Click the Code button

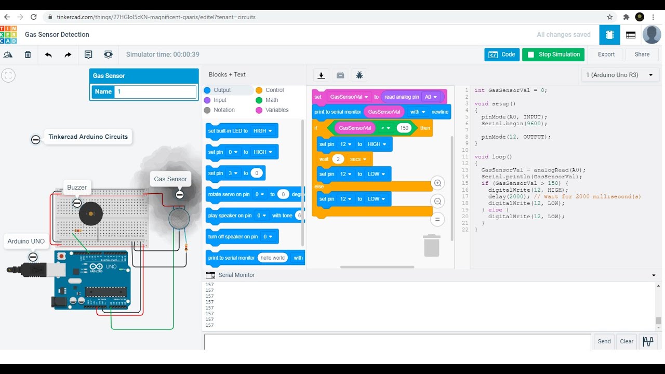pos(502,55)
